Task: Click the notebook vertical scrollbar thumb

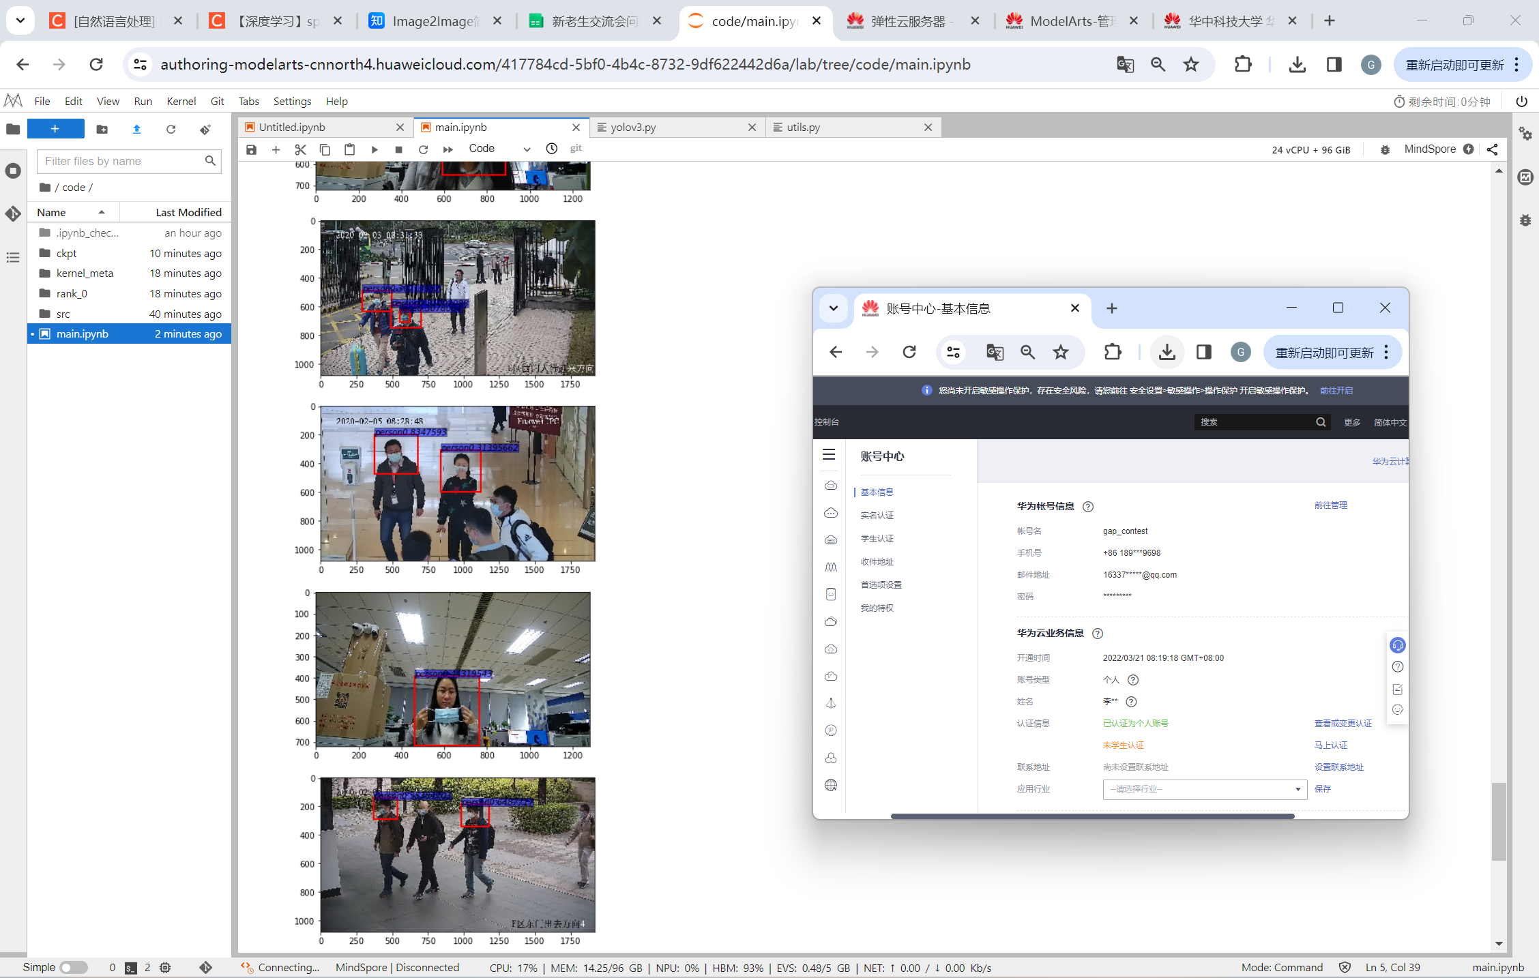Action: coord(1498,822)
